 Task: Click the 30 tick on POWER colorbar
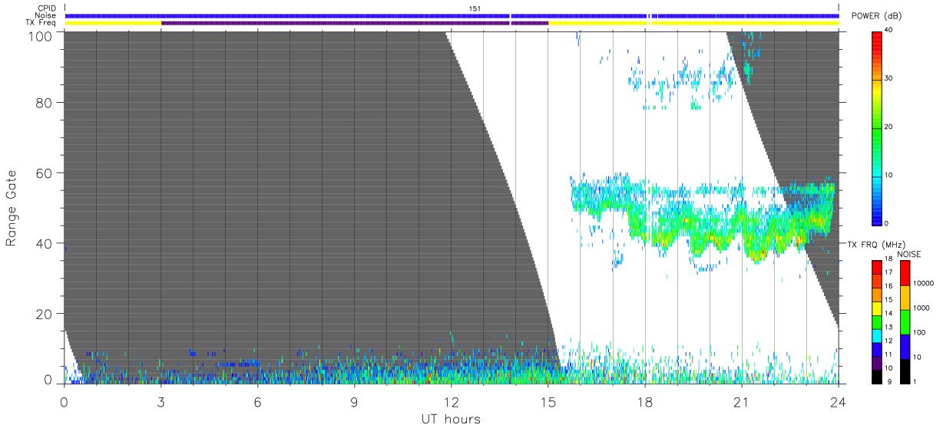click(x=889, y=78)
